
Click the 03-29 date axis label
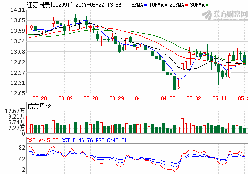(116, 98)
